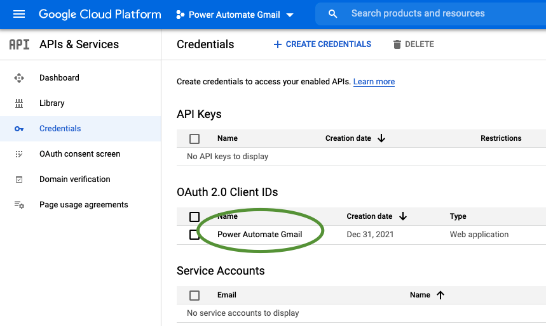
Task: Click the Dashboard icon in sidebar
Action: [19, 78]
